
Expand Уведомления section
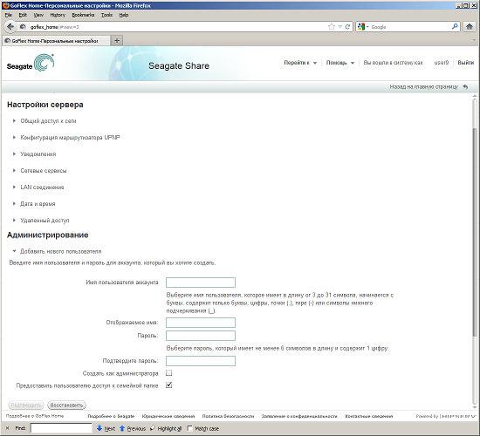[x=38, y=154]
